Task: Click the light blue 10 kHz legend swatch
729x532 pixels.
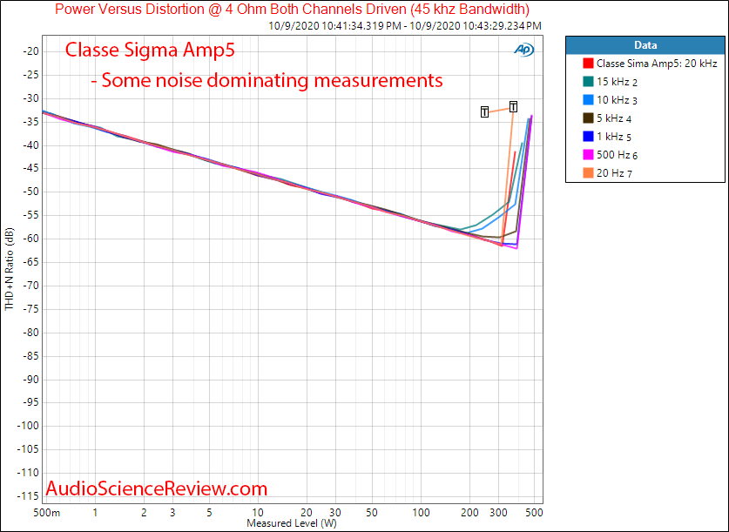Action: (588, 100)
